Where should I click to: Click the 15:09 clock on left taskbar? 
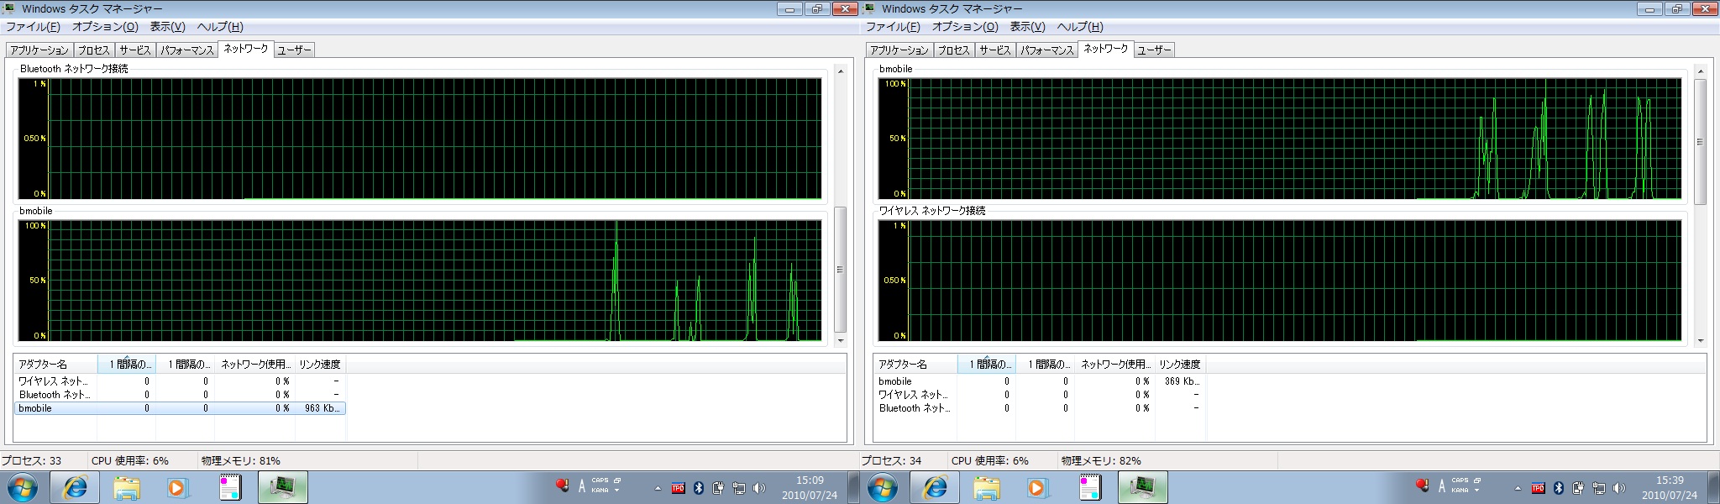pyautogui.click(x=810, y=488)
